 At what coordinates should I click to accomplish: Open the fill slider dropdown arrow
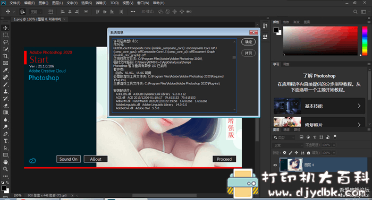[334, 153]
